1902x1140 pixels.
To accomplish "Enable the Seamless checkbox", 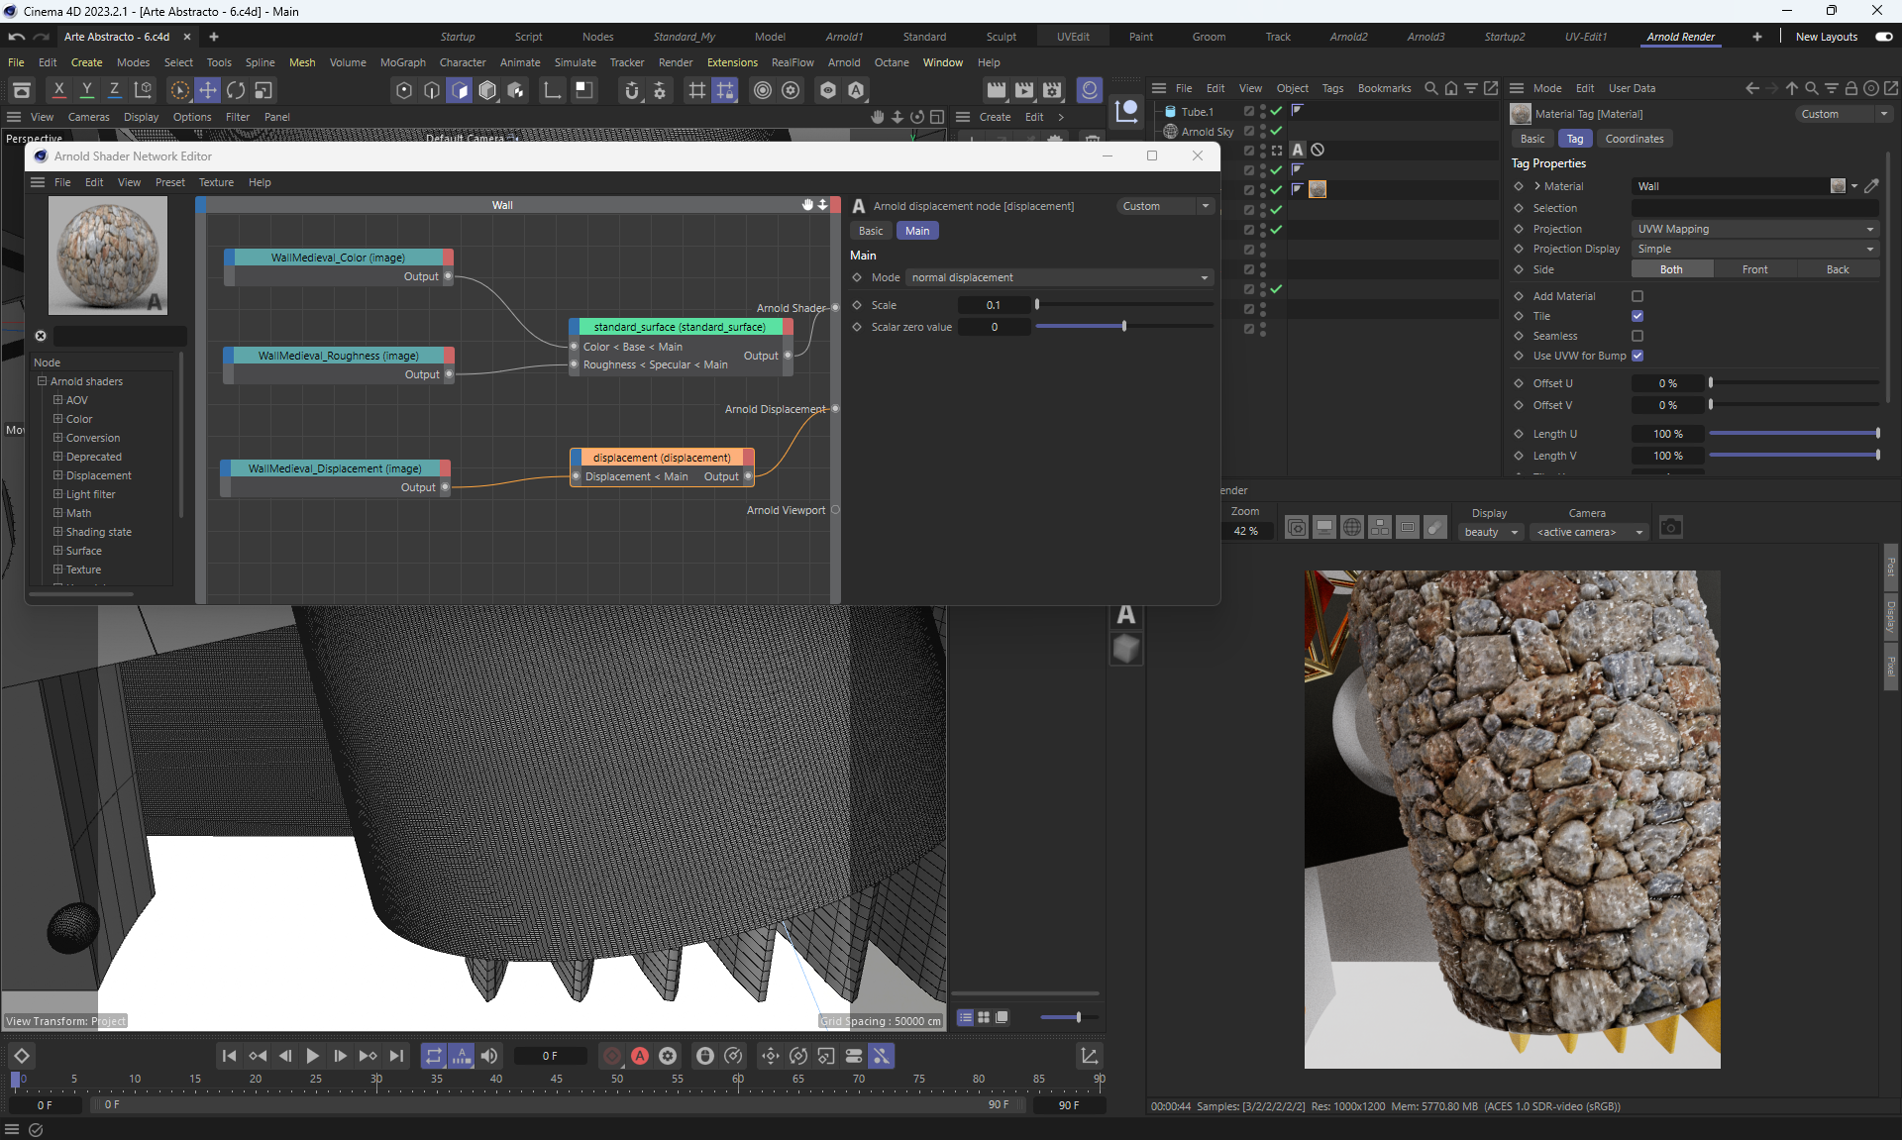I will [x=1638, y=336].
